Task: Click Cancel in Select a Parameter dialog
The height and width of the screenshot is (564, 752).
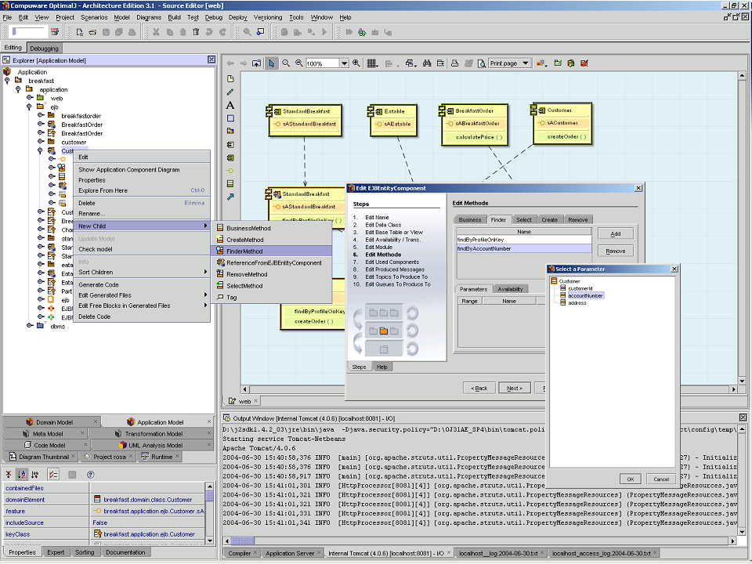Action: 661,479
